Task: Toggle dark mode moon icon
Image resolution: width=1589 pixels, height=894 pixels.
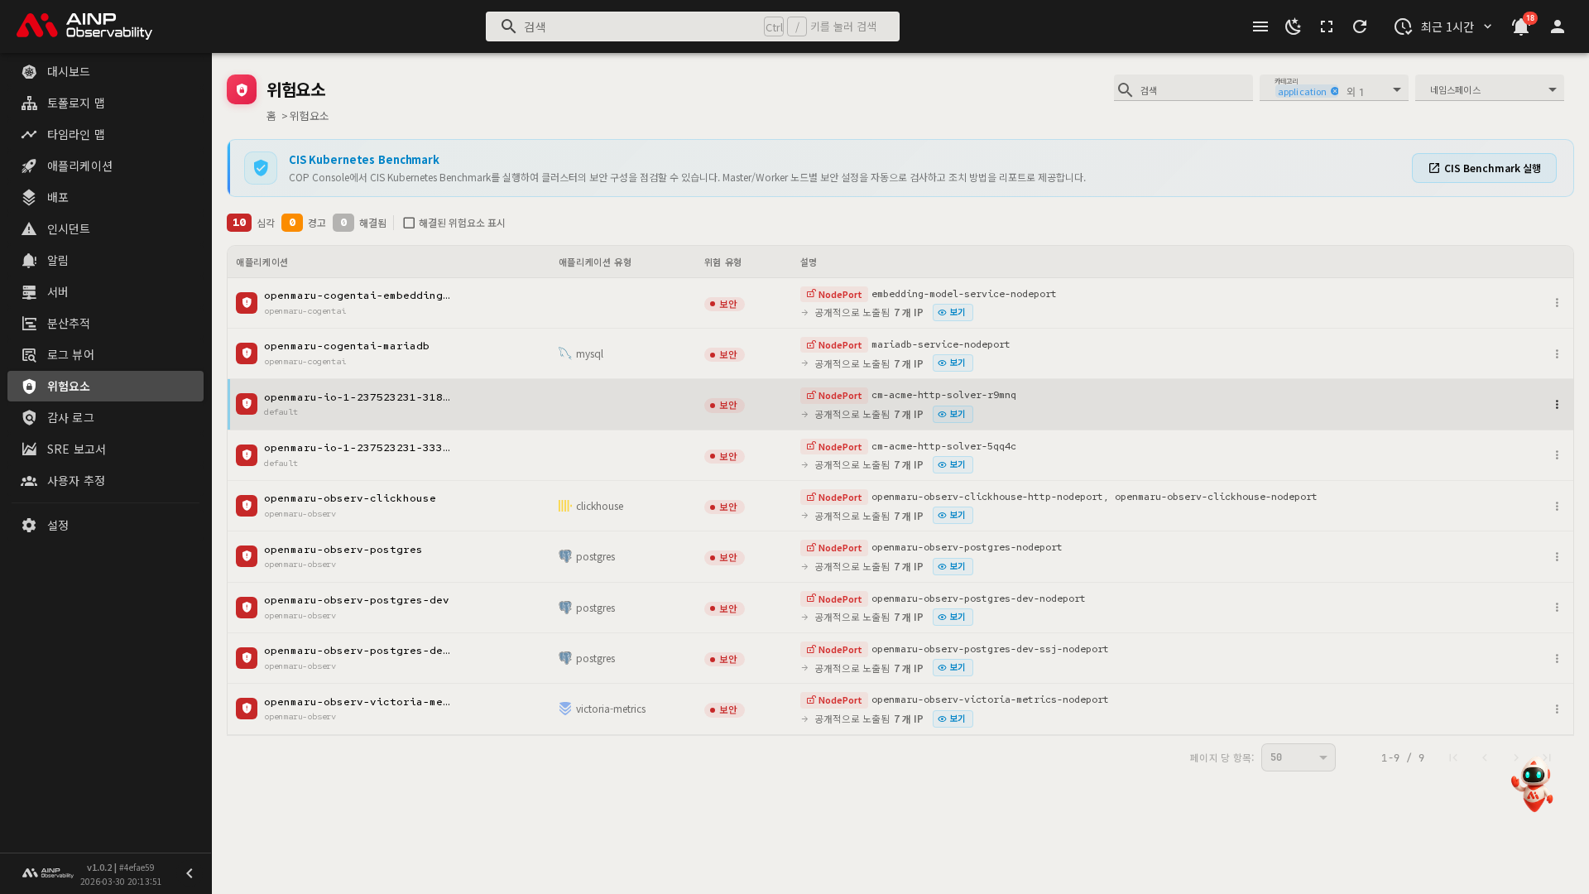Action: [1293, 26]
